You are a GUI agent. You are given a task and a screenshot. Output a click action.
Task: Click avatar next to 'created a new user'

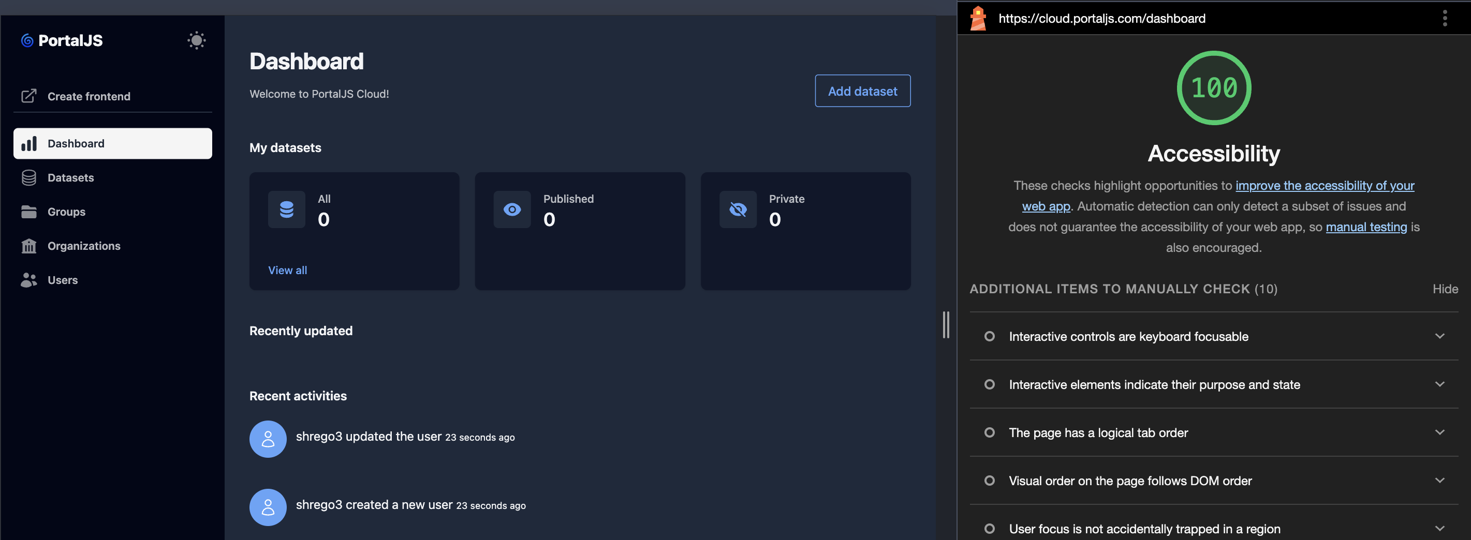[268, 507]
